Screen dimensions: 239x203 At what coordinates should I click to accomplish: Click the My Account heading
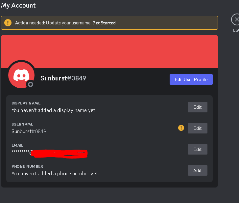pyautogui.click(x=18, y=6)
